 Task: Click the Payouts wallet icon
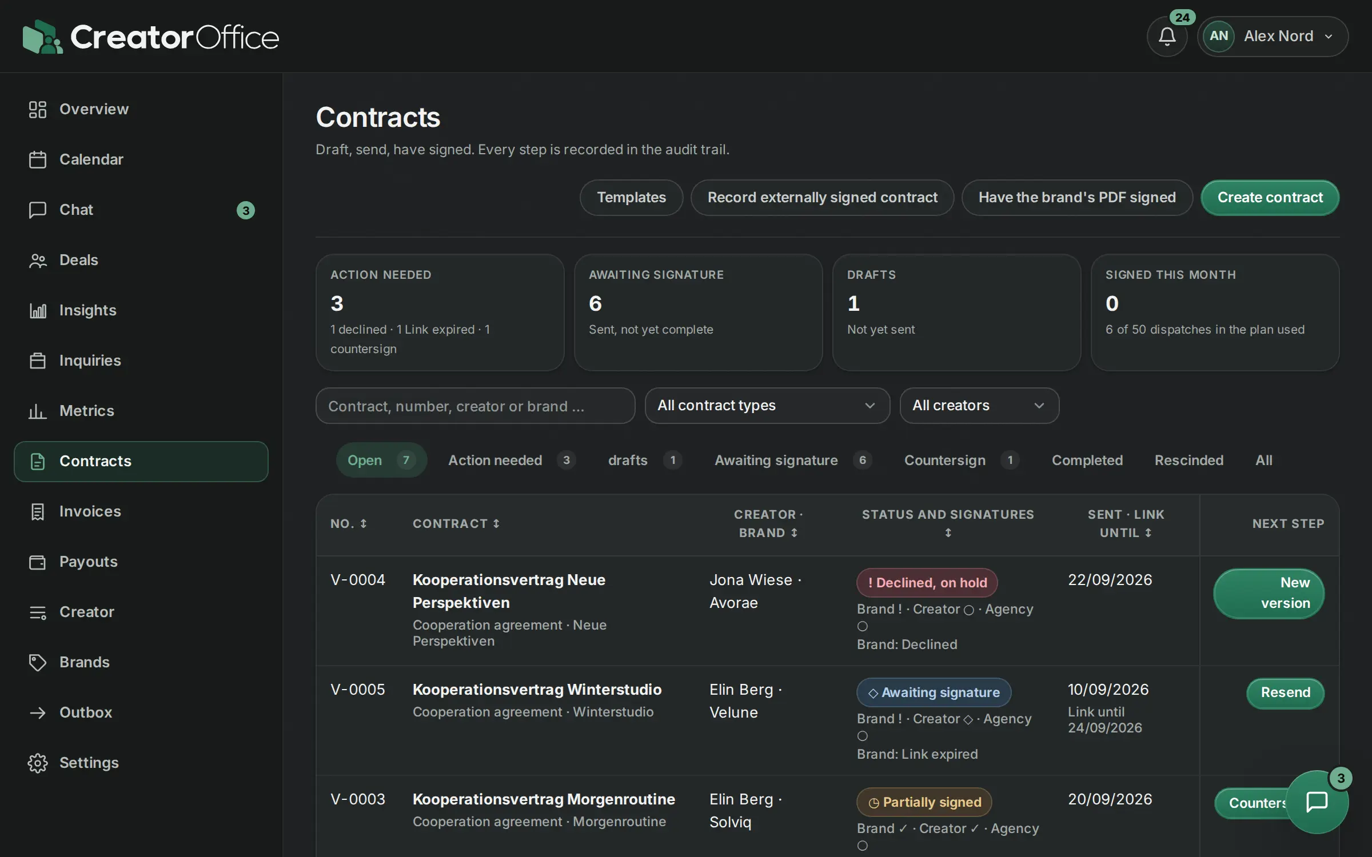[x=38, y=562]
